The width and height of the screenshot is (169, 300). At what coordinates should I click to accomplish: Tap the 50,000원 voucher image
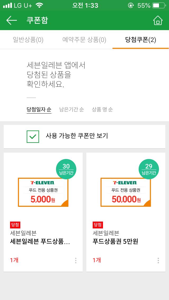click(x=126, y=192)
